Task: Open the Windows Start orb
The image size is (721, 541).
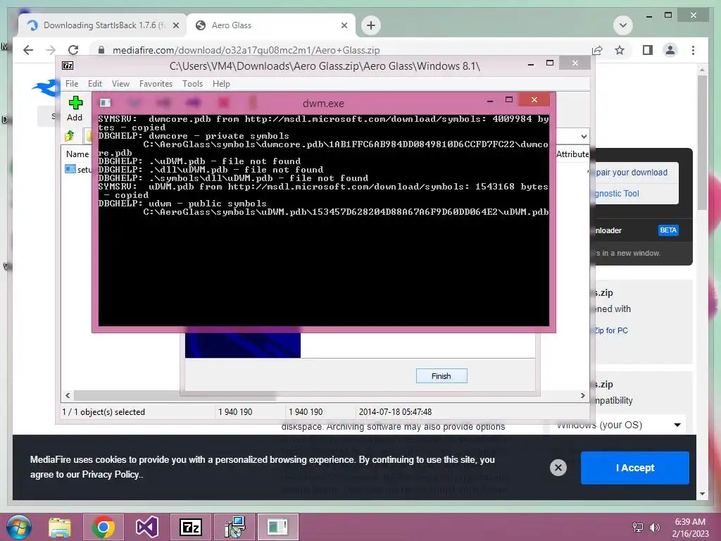Action: pos(18,527)
